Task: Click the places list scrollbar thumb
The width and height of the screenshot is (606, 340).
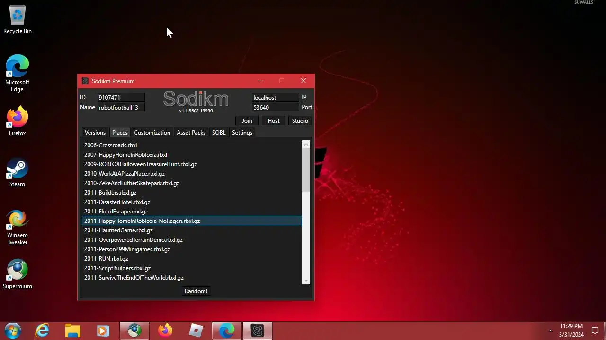Action: coord(306,170)
